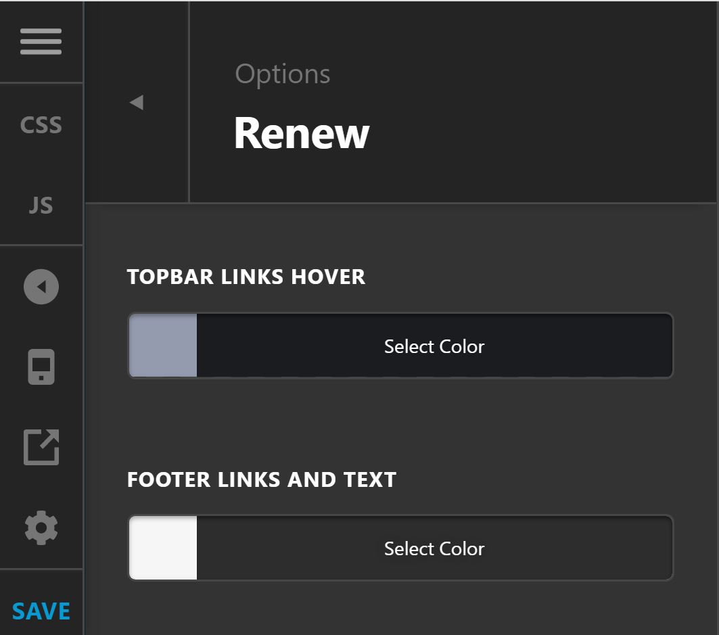719x635 pixels.
Task: Switch to mobile device preview
Action: tap(41, 367)
